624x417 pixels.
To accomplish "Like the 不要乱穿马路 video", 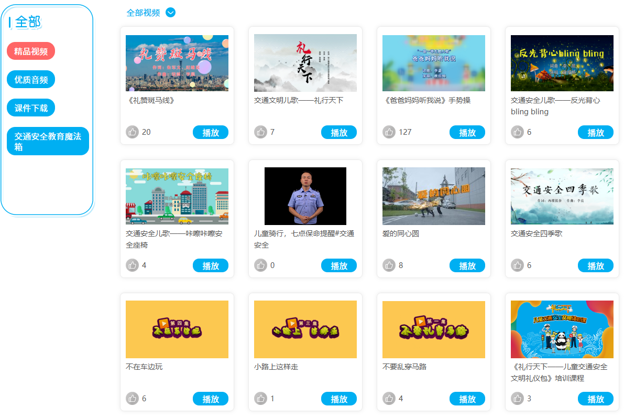I will coord(389,398).
